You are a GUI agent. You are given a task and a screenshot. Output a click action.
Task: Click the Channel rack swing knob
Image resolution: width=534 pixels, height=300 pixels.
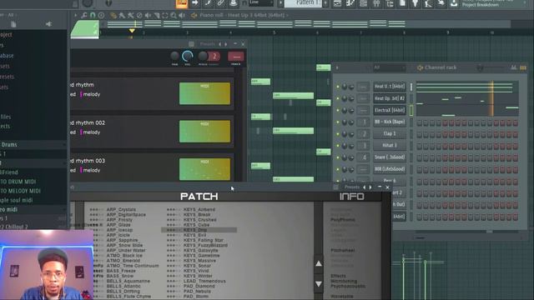tap(481, 68)
